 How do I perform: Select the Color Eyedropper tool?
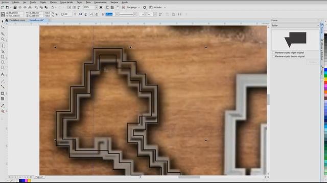[x=3, y=106]
